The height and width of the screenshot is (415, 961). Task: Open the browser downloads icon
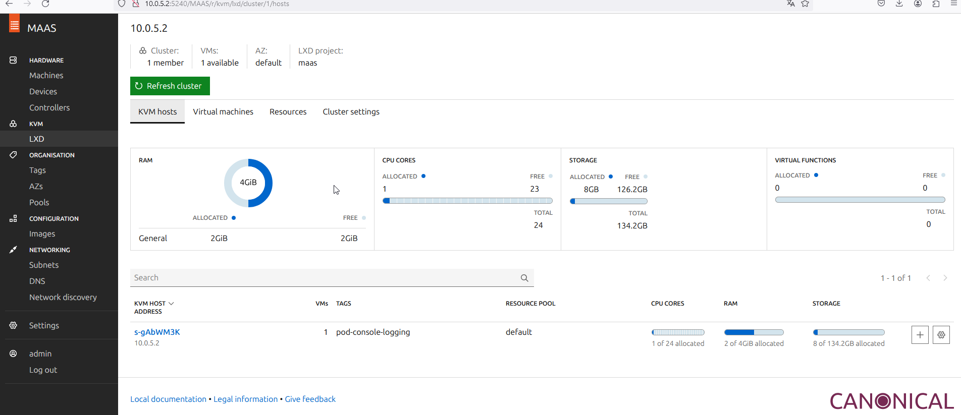click(x=899, y=4)
